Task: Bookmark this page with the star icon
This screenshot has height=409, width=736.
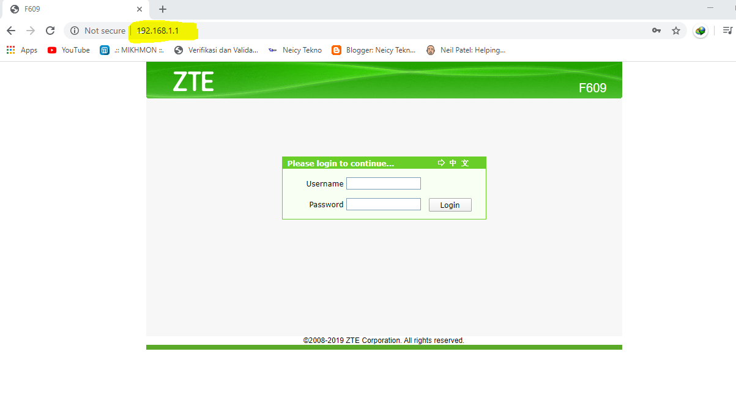Action: 676,31
